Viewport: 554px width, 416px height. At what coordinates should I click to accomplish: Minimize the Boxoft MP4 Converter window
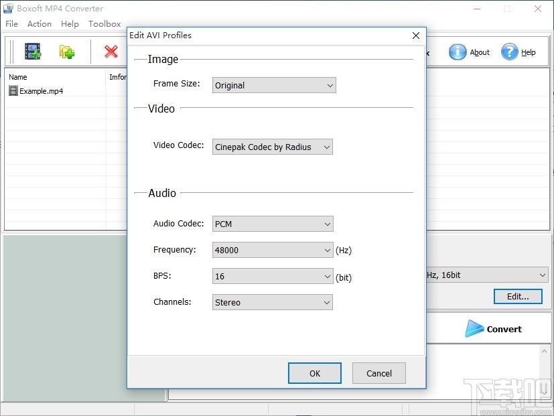477,9
